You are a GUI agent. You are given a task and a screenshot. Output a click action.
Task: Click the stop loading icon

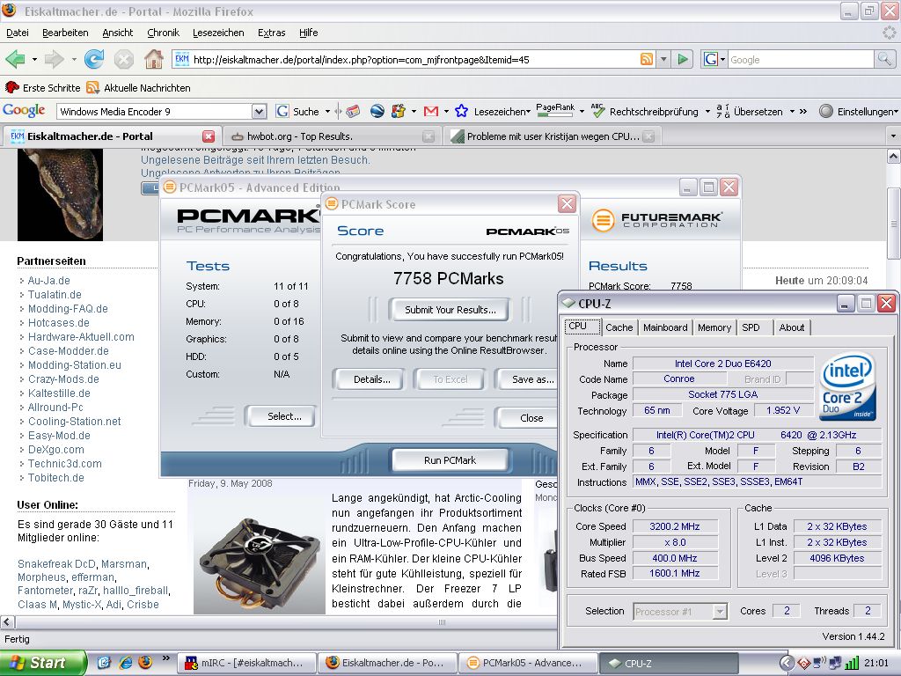tap(123, 59)
